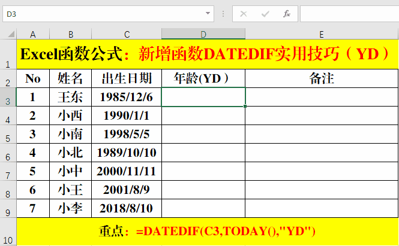Click the fill handle of cell D3

click(x=245, y=107)
